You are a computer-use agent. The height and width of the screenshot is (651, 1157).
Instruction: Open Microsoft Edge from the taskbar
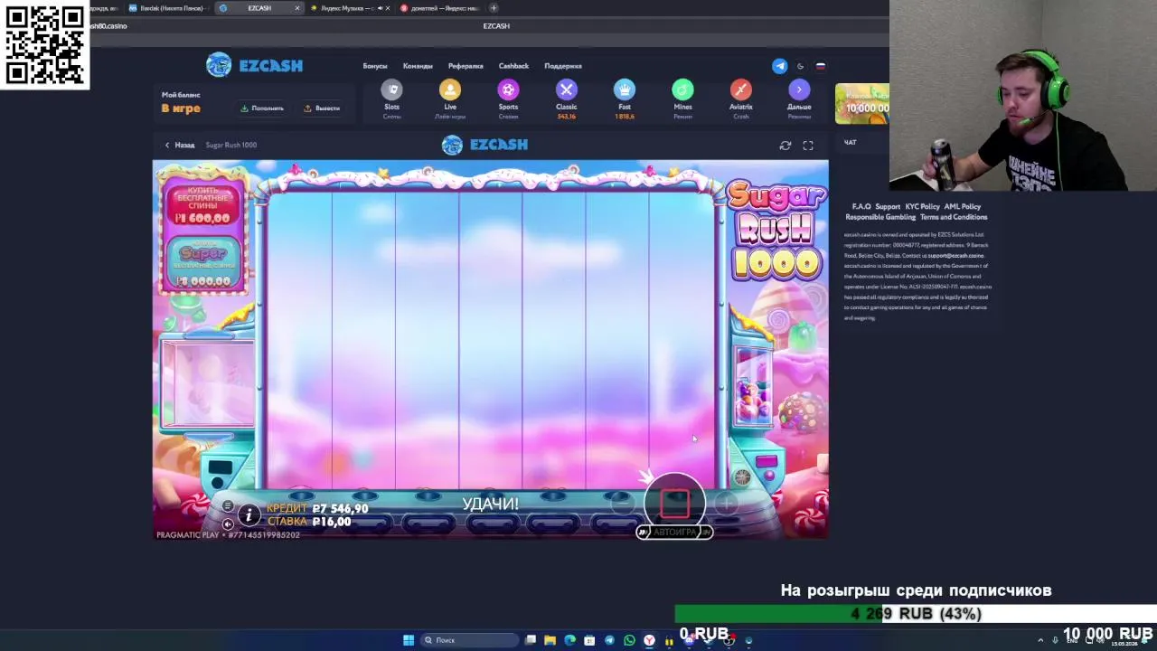pos(569,640)
